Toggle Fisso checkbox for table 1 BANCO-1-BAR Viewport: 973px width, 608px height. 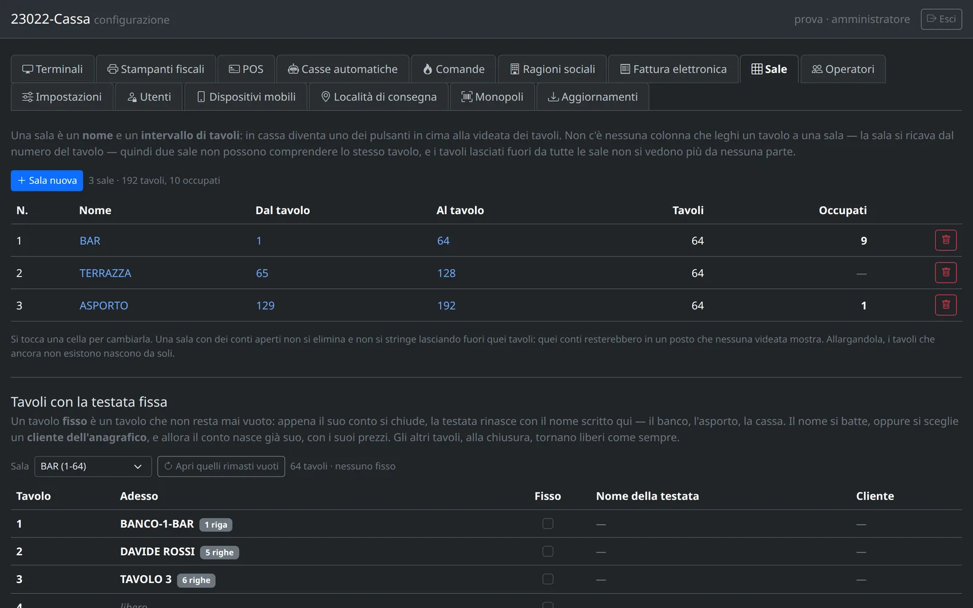point(548,523)
